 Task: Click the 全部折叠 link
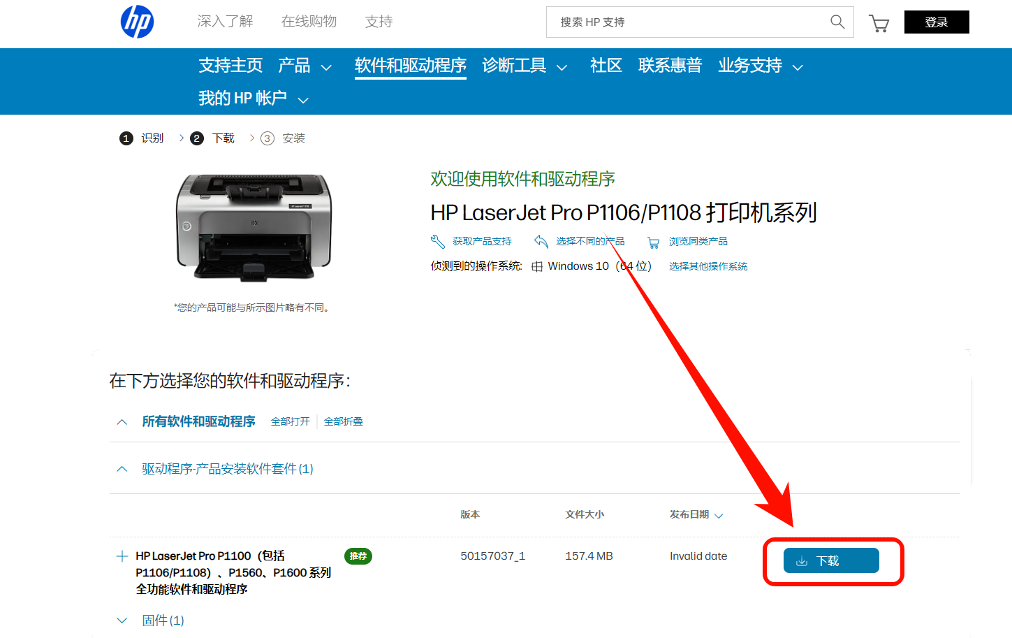pyautogui.click(x=344, y=422)
